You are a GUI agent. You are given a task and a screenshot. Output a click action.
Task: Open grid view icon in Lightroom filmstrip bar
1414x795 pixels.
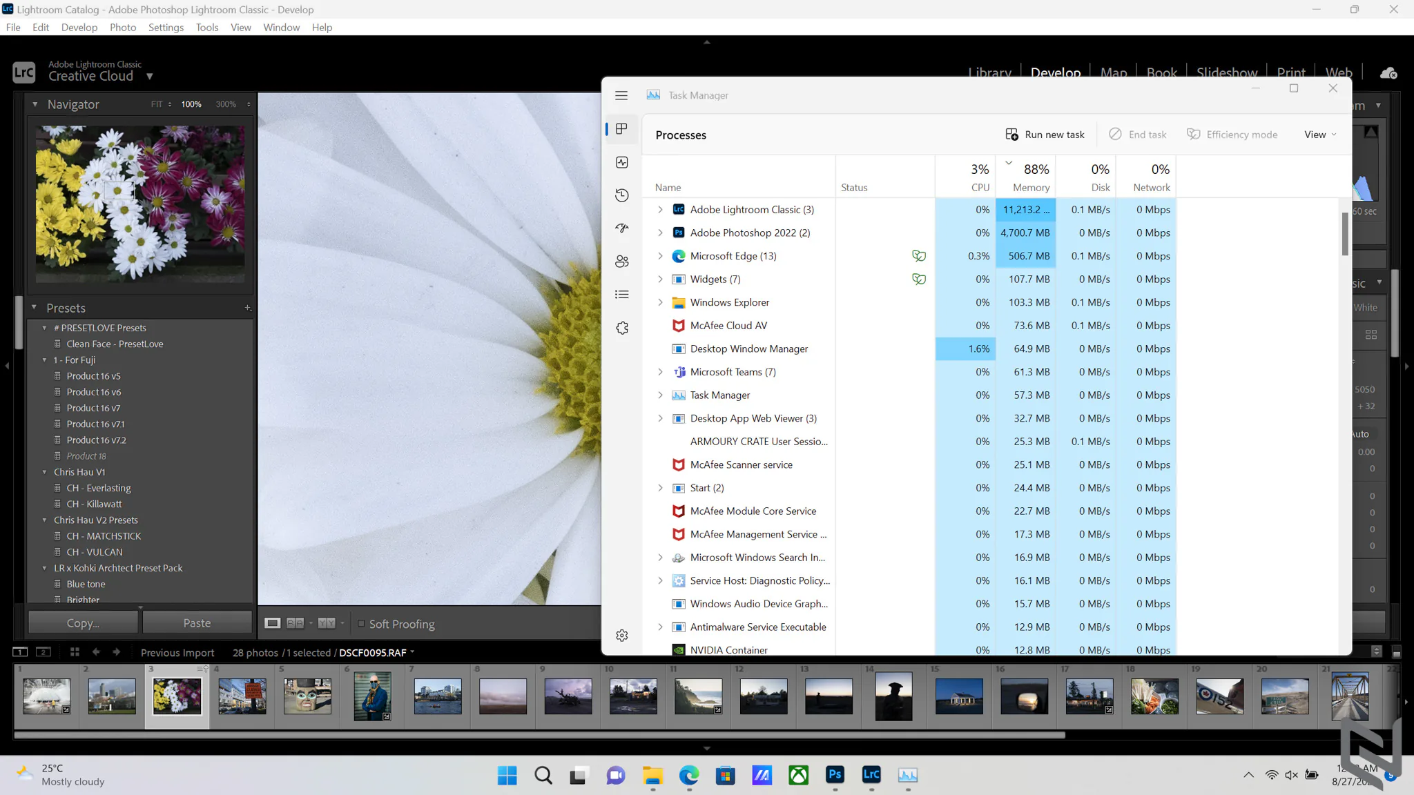pyautogui.click(x=75, y=652)
